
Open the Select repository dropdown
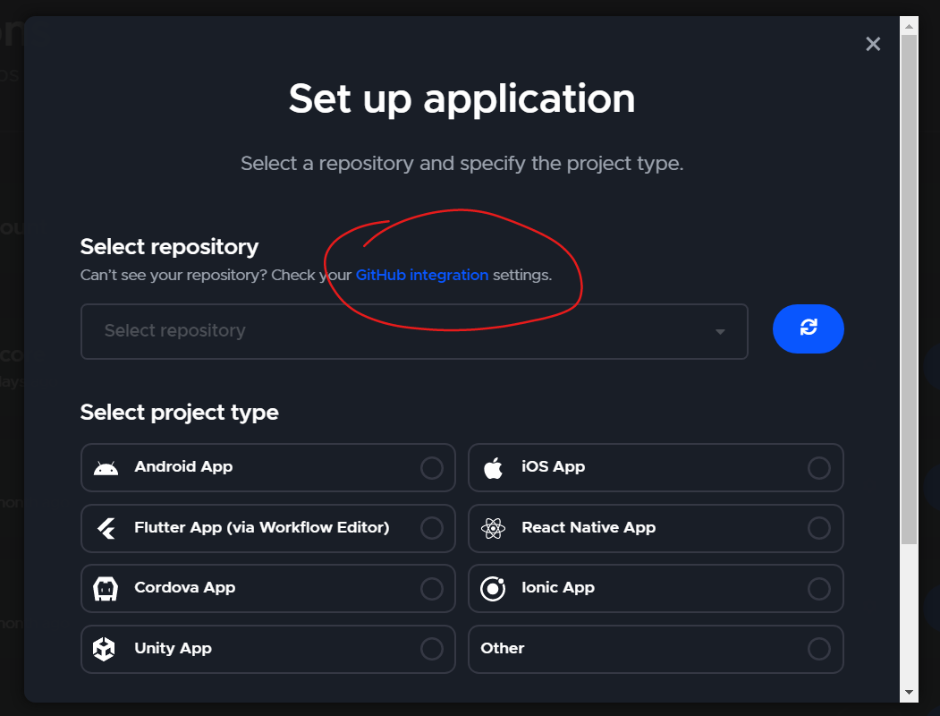[719, 331]
